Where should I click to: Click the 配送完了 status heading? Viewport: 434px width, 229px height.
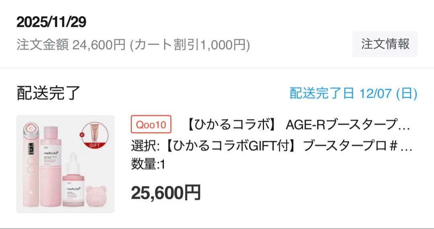(x=49, y=93)
